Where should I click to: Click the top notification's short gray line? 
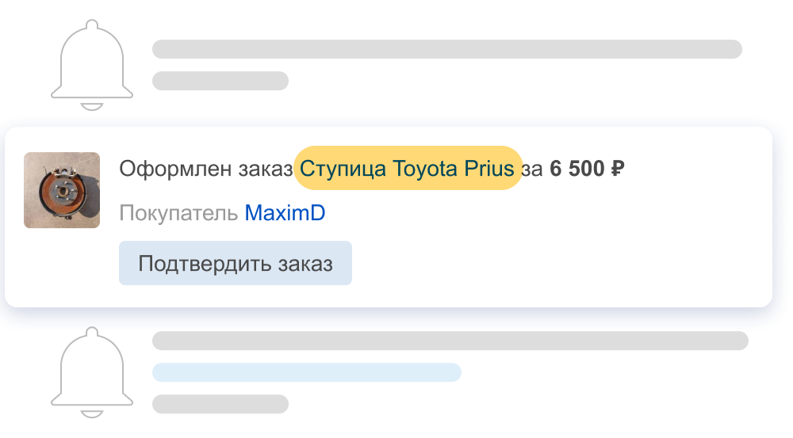[220, 81]
